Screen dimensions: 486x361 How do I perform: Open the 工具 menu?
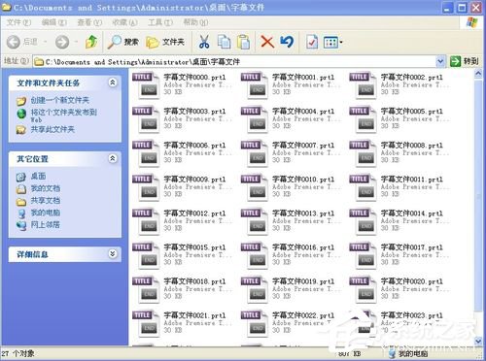pyautogui.click(x=160, y=22)
